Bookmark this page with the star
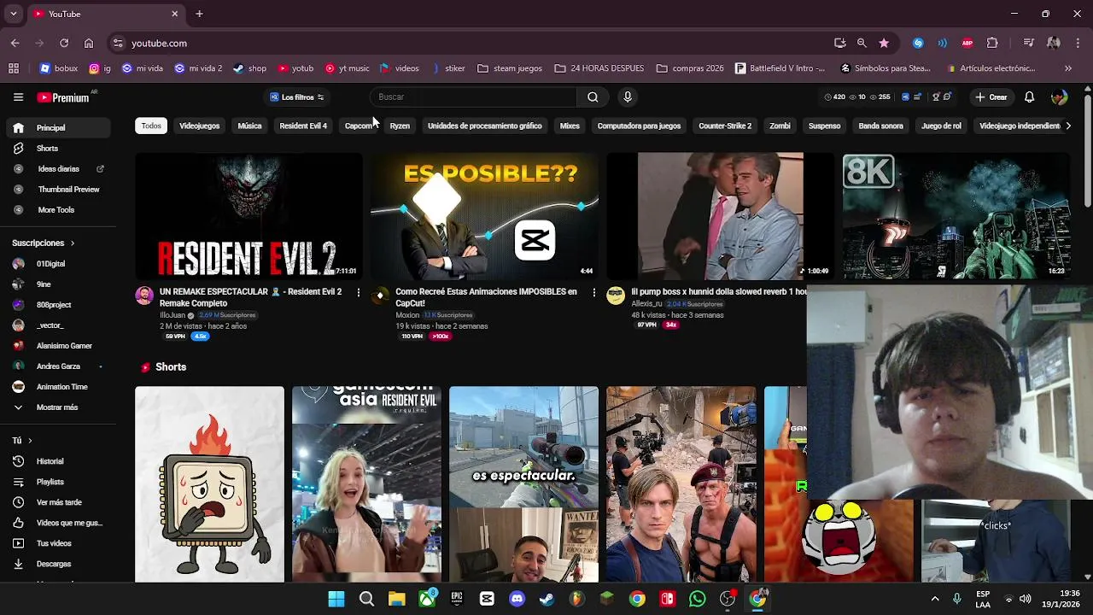The height and width of the screenshot is (615, 1093). [x=884, y=43]
